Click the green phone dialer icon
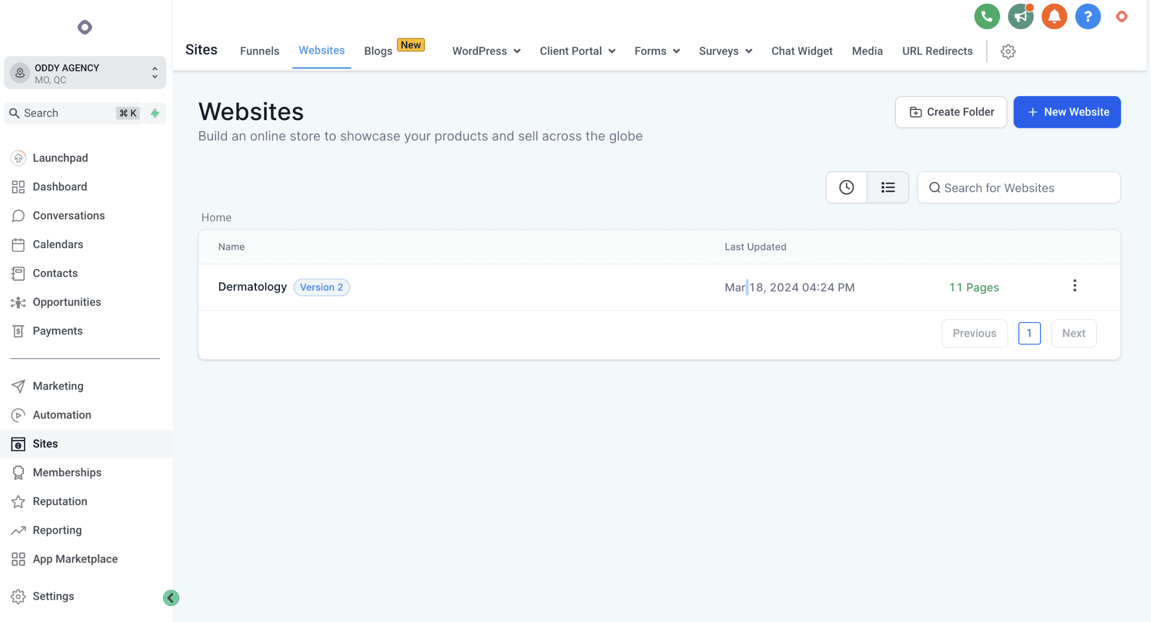Image resolution: width=1151 pixels, height=622 pixels. coord(987,17)
